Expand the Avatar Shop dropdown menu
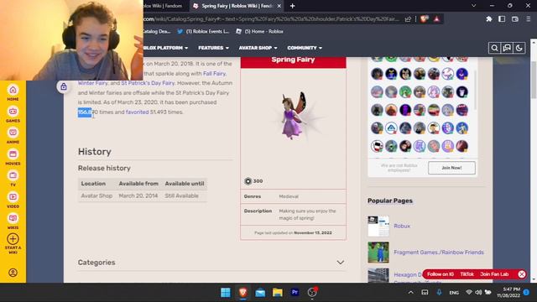537x302 pixels. click(258, 48)
